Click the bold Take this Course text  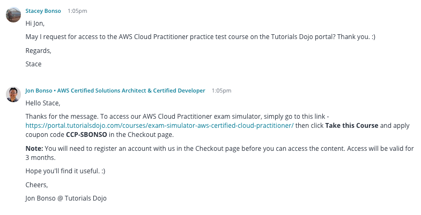[x=352, y=126]
